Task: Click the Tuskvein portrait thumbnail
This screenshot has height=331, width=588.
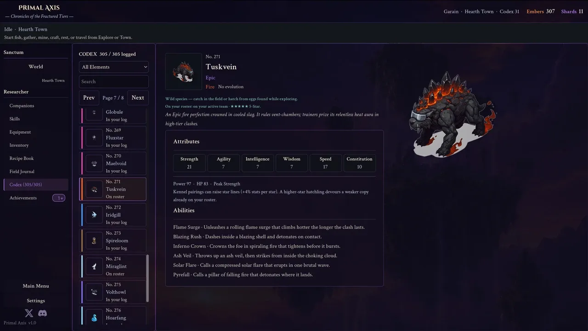Action: [x=183, y=71]
